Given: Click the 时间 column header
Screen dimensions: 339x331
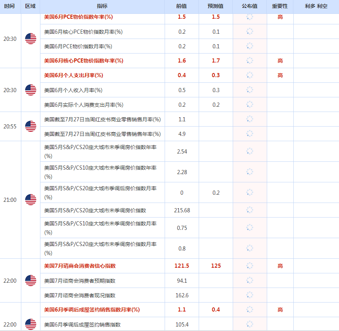Looking at the screenshot, I should coord(9,6).
